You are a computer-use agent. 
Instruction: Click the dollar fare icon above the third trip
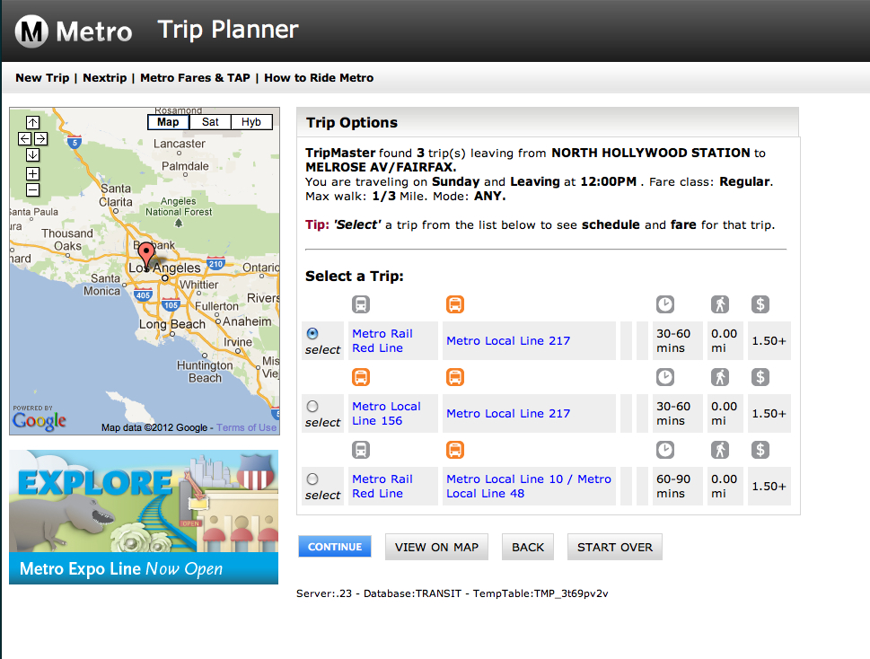pyautogui.click(x=760, y=450)
